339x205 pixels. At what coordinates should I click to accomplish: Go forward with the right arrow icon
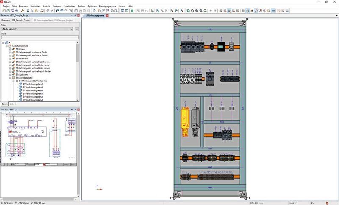pyautogui.click(x=215, y=11)
